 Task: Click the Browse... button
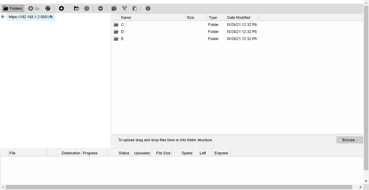[350, 140]
